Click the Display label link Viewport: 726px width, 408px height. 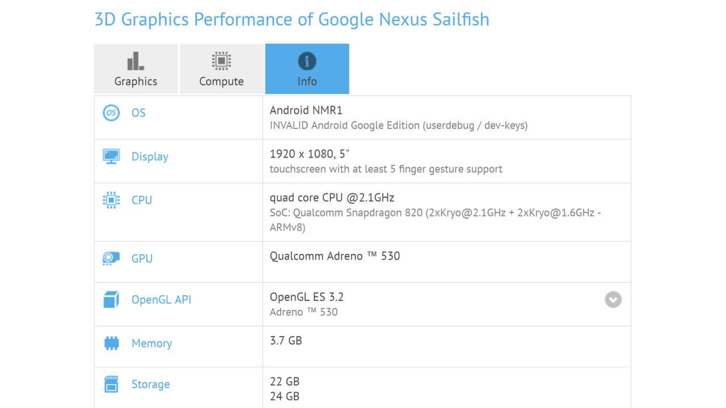(149, 156)
